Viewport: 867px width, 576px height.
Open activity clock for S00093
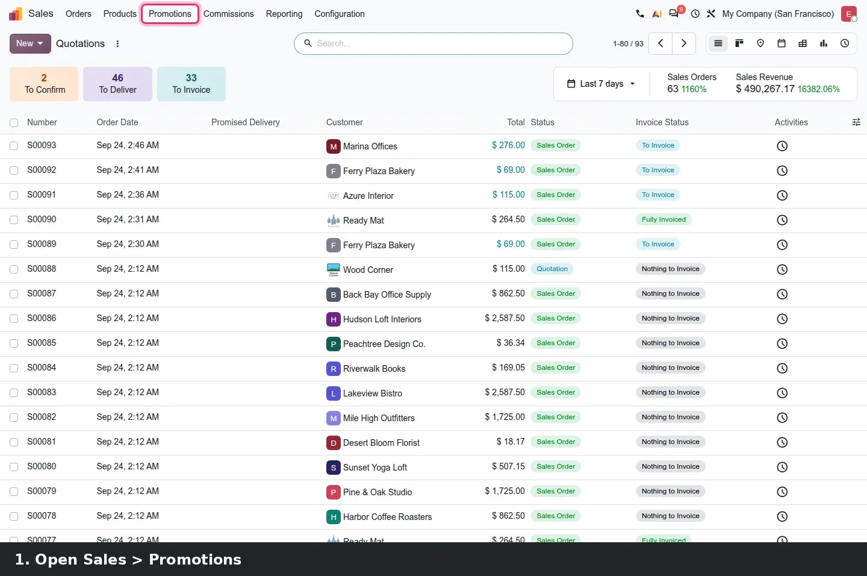coord(782,146)
